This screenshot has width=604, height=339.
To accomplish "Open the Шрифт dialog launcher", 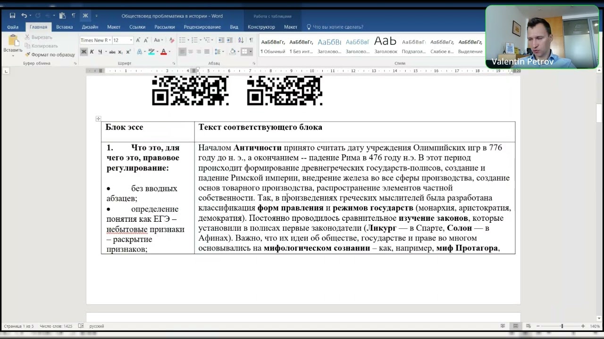I will coord(174,63).
